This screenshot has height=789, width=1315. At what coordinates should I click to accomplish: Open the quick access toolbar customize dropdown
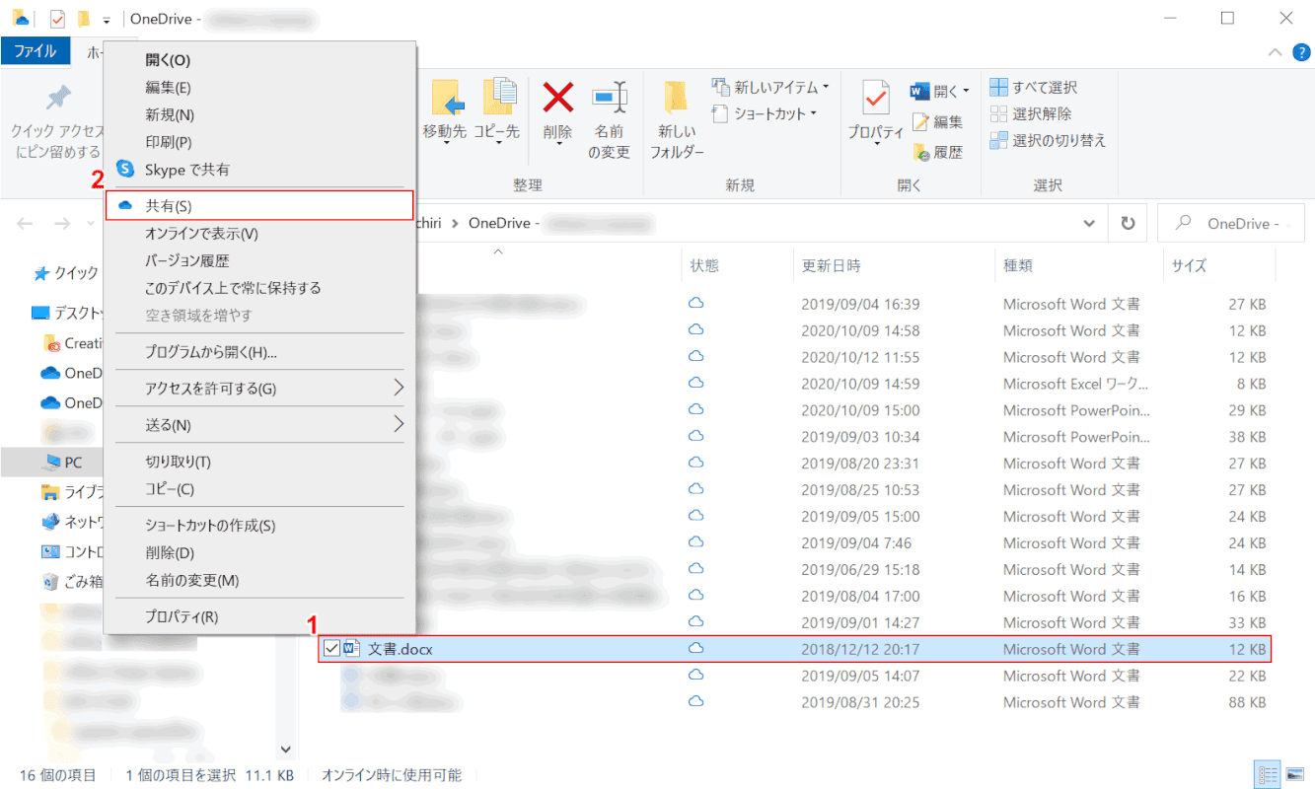pos(106,20)
